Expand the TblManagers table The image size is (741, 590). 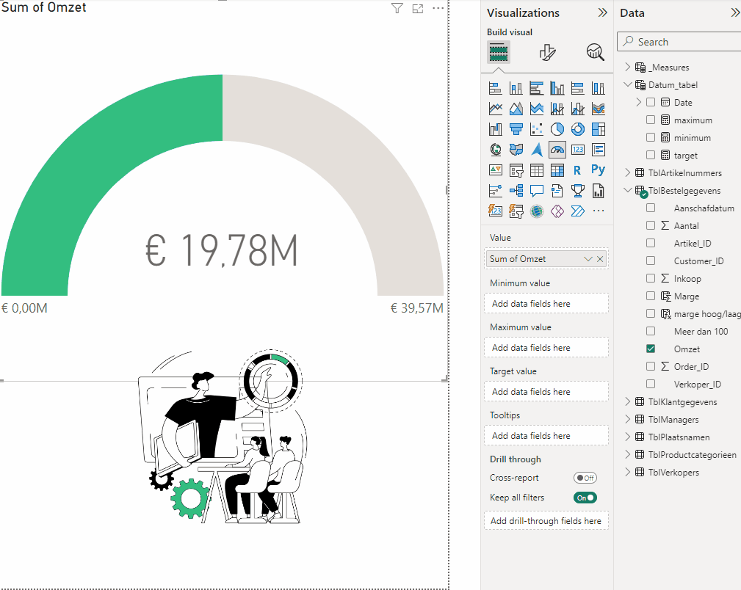click(x=628, y=419)
